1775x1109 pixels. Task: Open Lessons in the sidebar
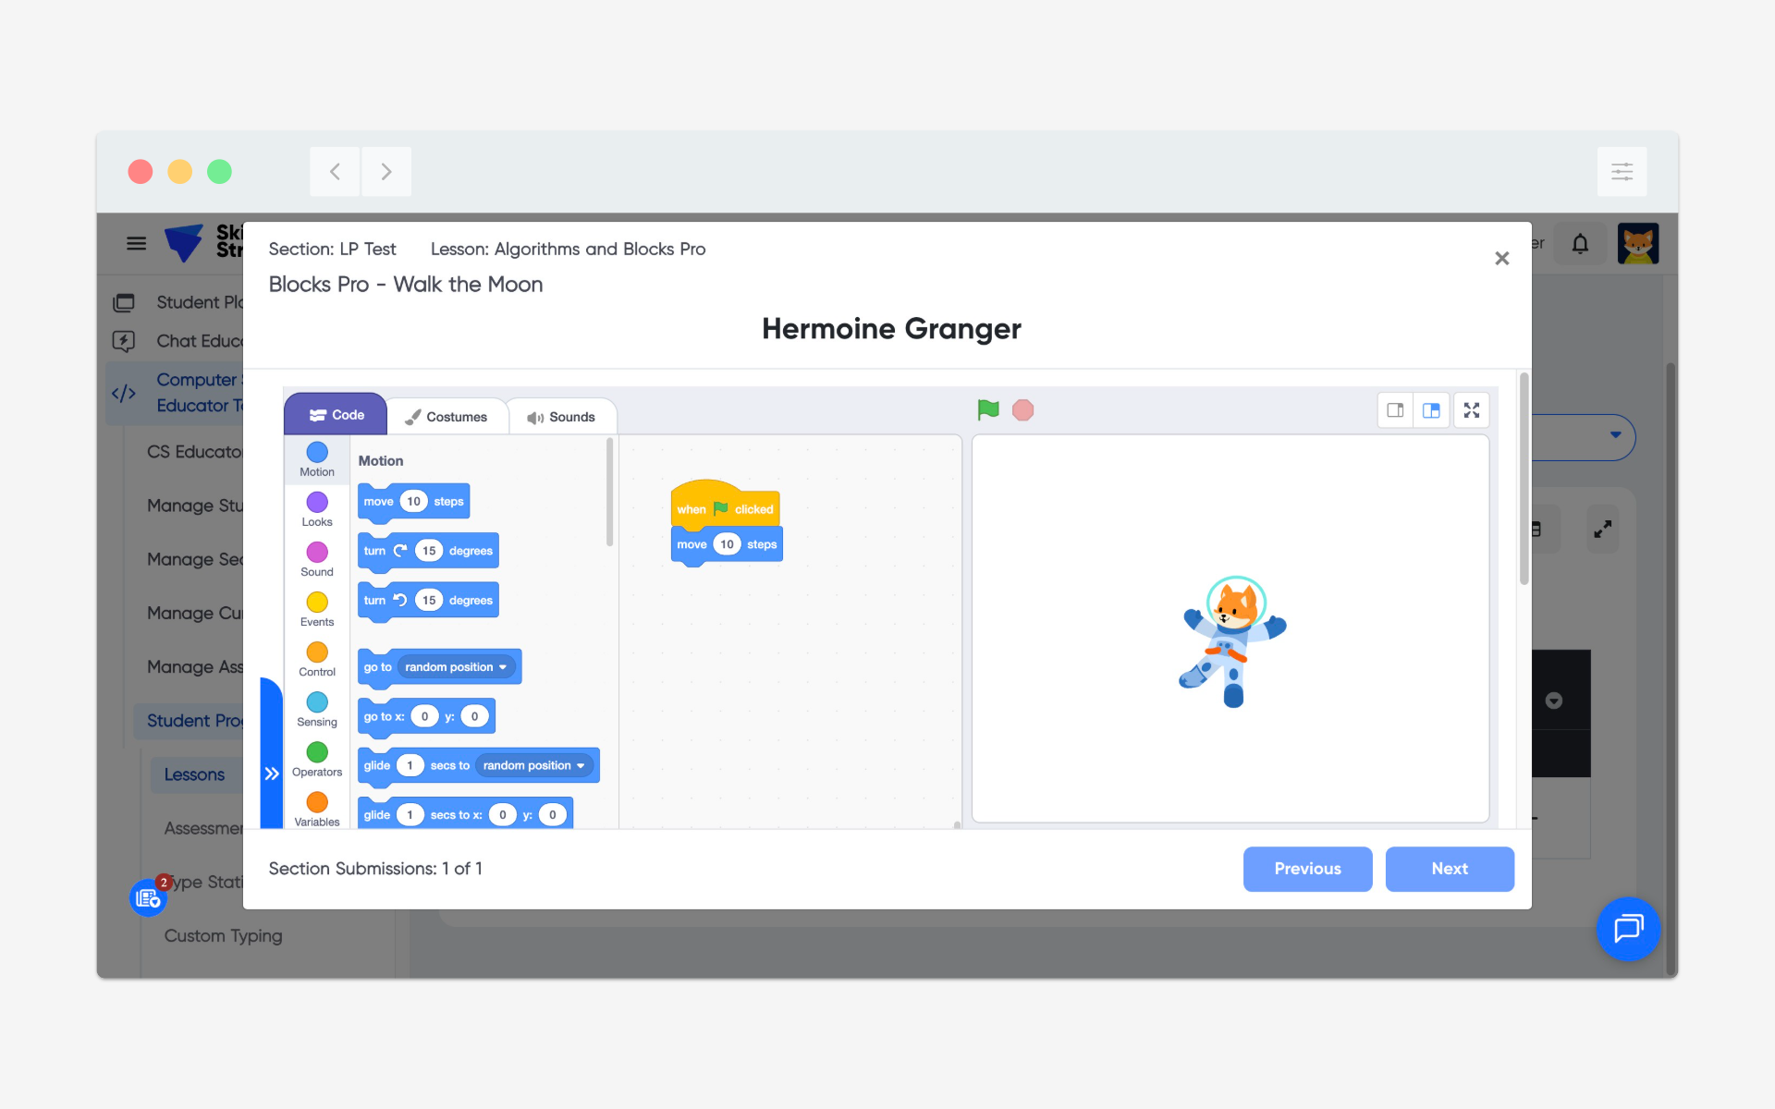(x=194, y=774)
